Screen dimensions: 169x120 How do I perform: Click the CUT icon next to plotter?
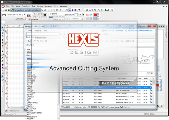click(29, 15)
